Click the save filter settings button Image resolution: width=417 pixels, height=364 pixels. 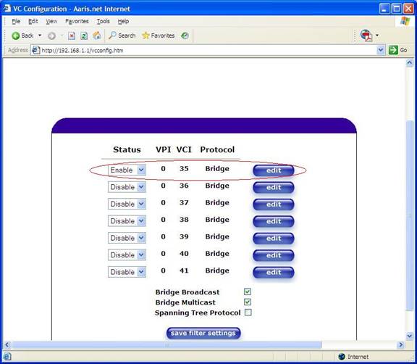tap(203, 333)
